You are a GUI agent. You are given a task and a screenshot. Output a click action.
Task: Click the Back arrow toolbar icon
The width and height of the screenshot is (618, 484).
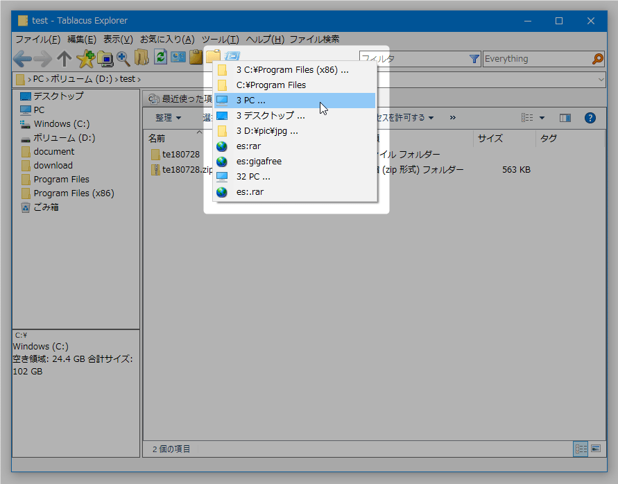click(22, 59)
